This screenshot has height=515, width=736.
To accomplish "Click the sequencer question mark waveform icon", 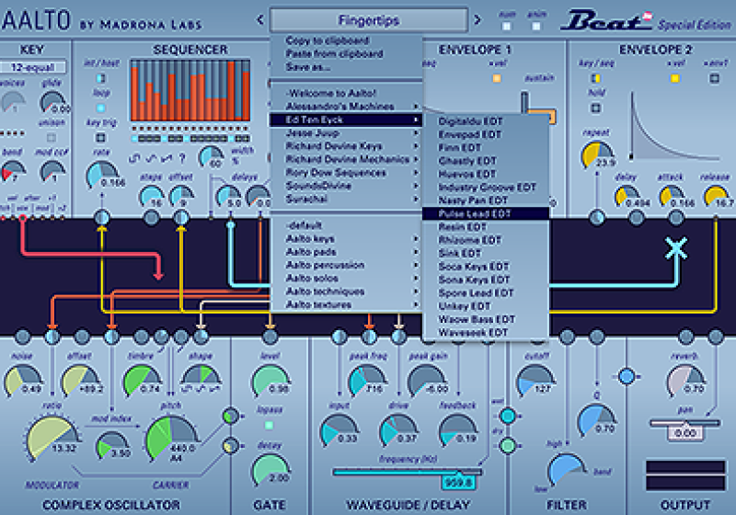I will tap(181, 156).
